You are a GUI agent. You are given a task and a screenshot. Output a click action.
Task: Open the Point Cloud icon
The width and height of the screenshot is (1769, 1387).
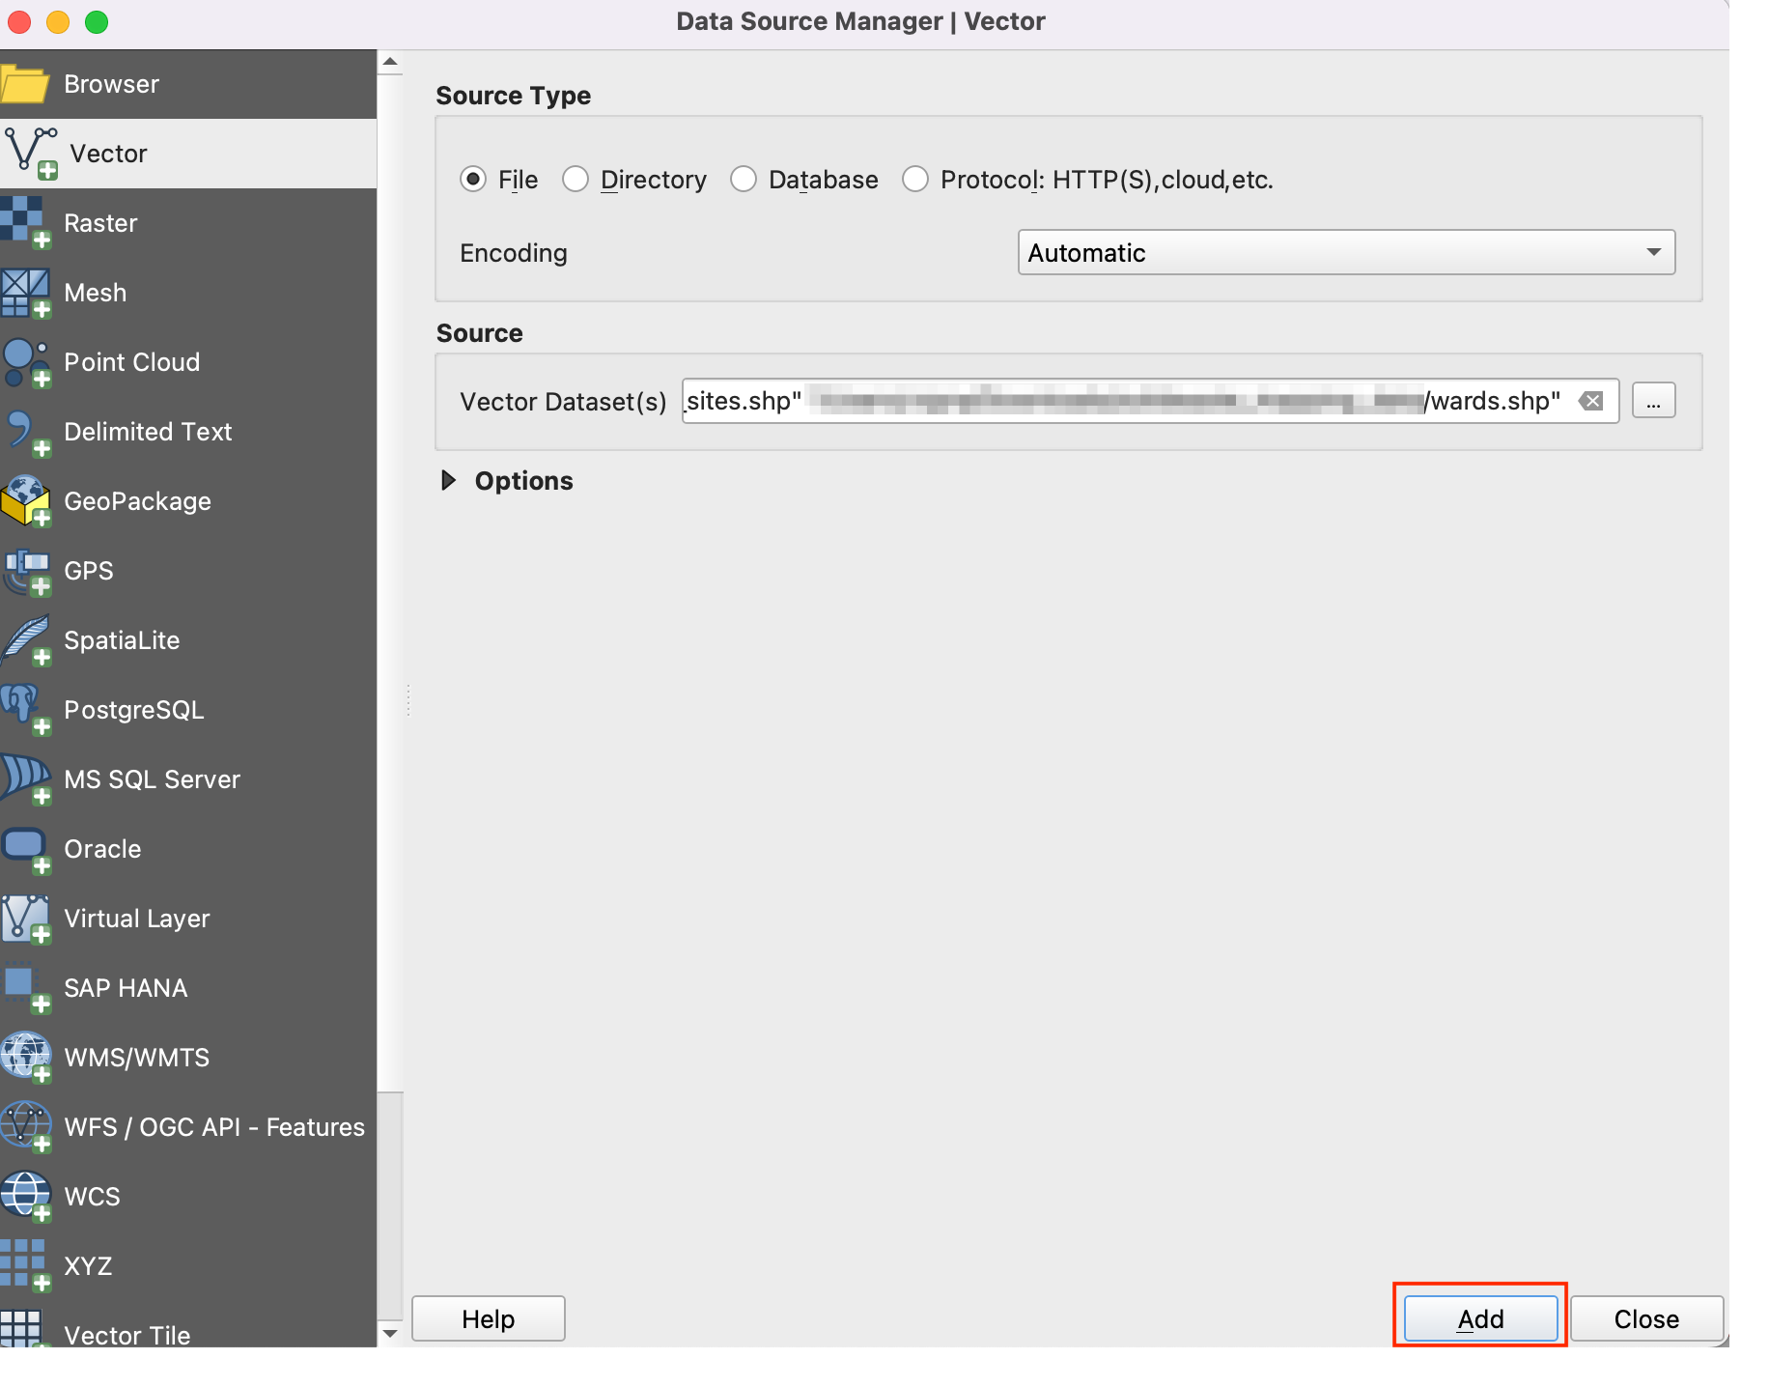25,362
